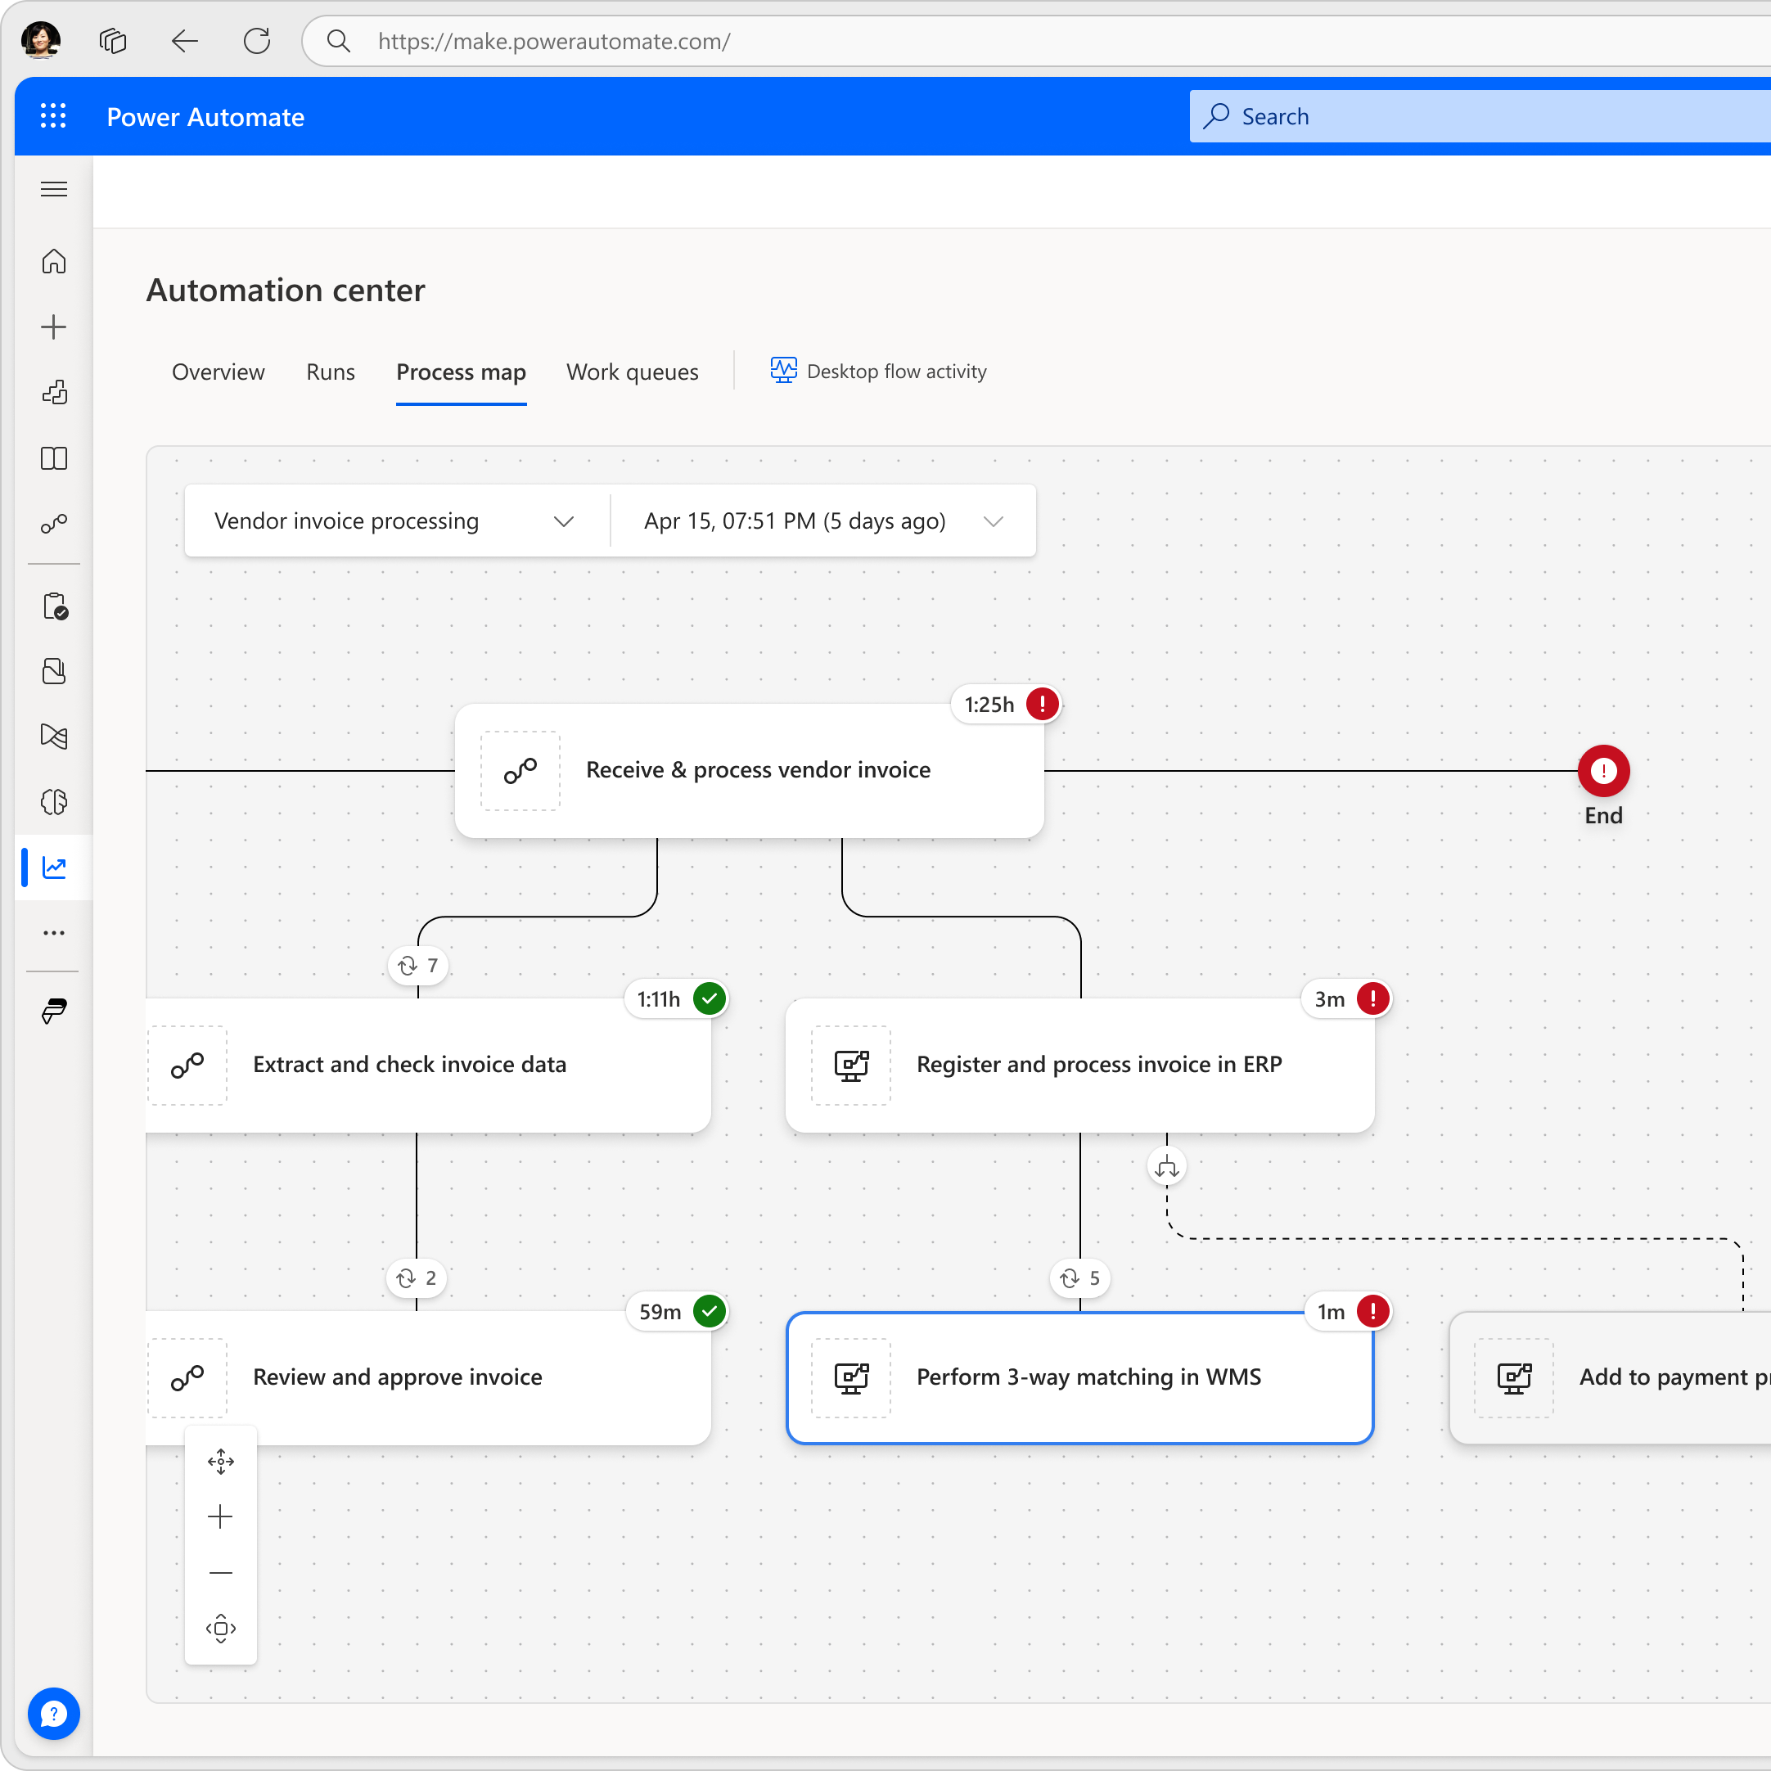Open the Apr 15, 07:51 PM run dropdown
The height and width of the screenshot is (1771, 1771).
click(823, 520)
